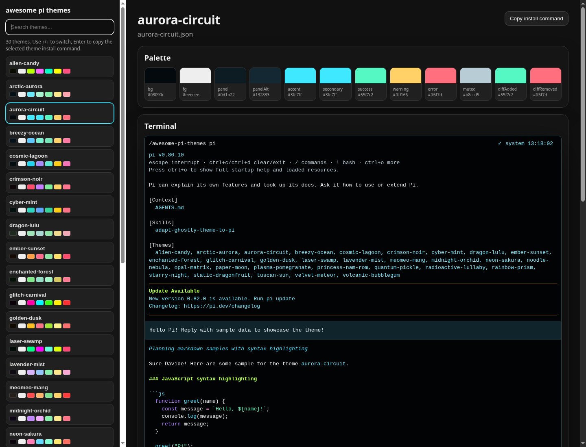The image size is (586, 447).
Task: Open the dragon-lulu theme
Action: click(x=60, y=229)
